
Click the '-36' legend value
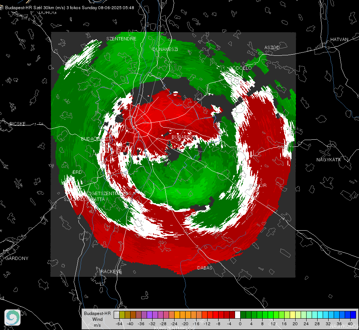coord(141,324)
